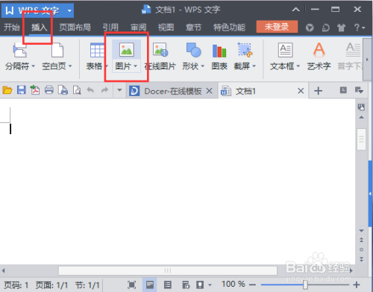Click the 100 % zoom level
This screenshot has width=373, height=292.
tap(233, 284)
